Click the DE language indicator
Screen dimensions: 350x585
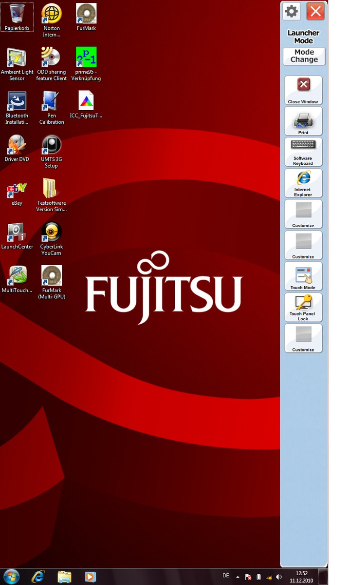(226, 576)
